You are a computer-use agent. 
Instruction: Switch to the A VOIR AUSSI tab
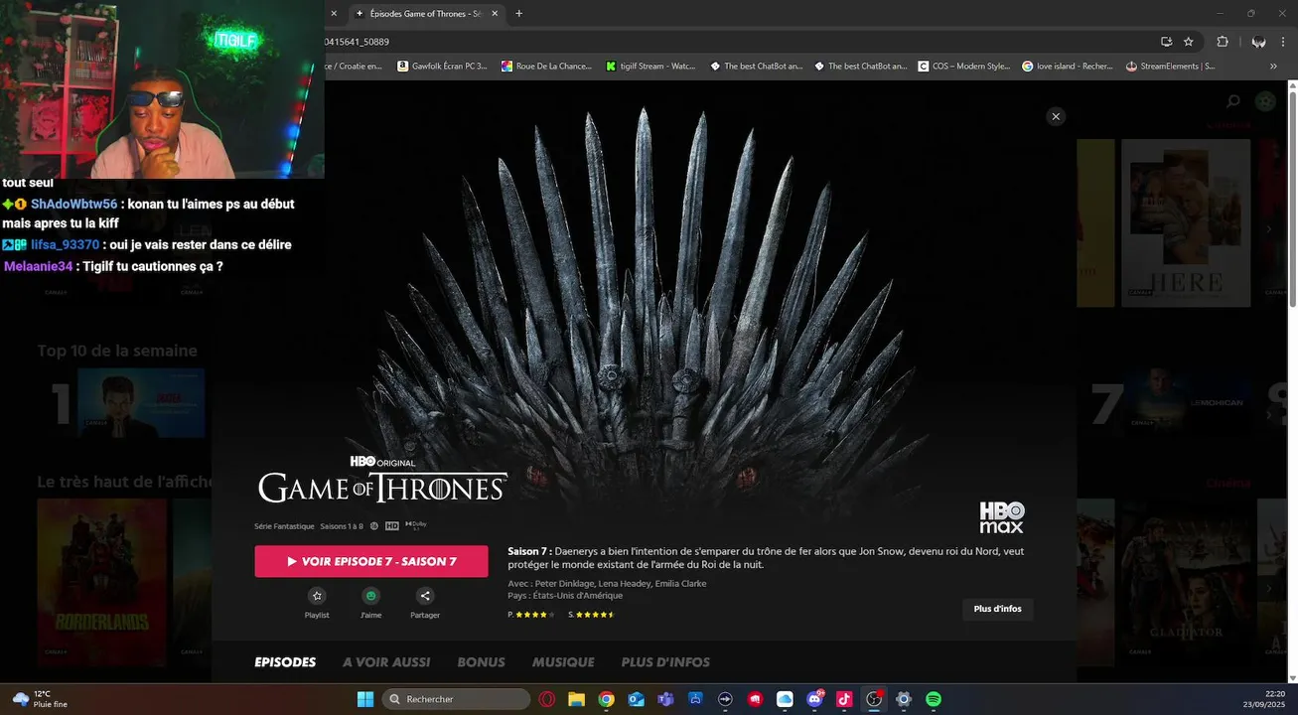click(386, 662)
